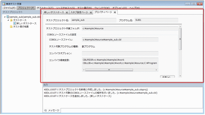The height and width of the screenshot is (115, 205).
Task: Click the property page vertical scrollbar thumb
Action: click(x=180, y=39)
